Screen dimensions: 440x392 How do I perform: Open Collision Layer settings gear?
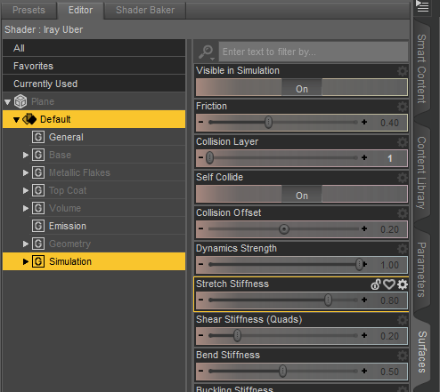(x=403, y=142)
